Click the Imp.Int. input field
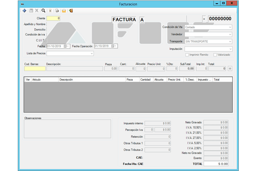This screenshot has height=171, width=257. point(202,69)
